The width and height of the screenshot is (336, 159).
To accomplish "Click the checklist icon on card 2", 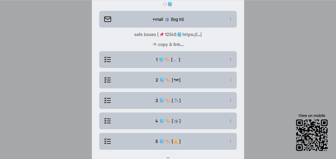I will [x=107, y=80].
